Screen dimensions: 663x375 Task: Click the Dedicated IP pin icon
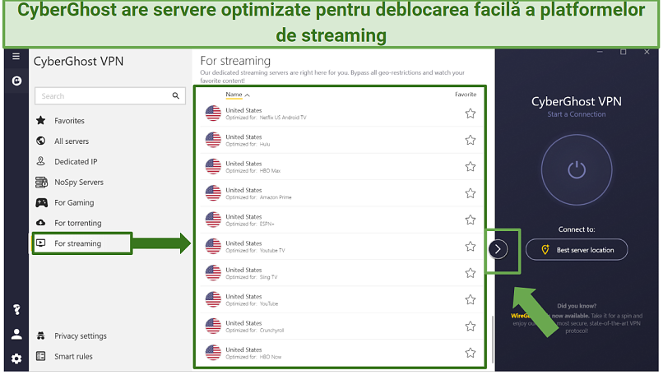click(40, 161)
